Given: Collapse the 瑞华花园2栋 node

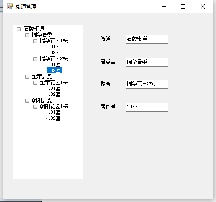Looking at the screenshot, I should pos(35,59).
